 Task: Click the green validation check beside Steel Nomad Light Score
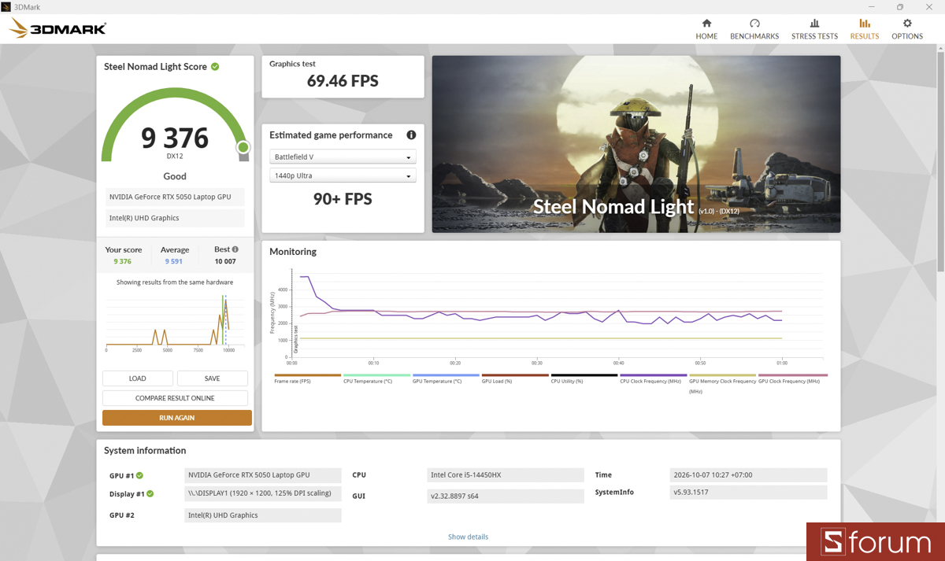[x=215, y=67]
